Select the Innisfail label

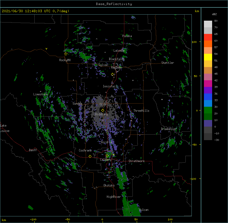coord(110,86)
